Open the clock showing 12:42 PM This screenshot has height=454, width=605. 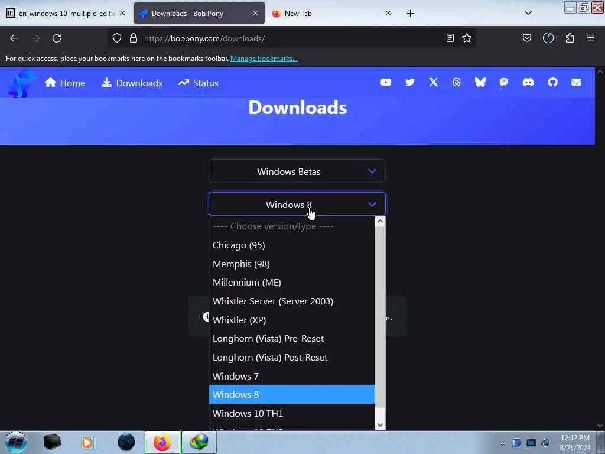click(575, 443)
